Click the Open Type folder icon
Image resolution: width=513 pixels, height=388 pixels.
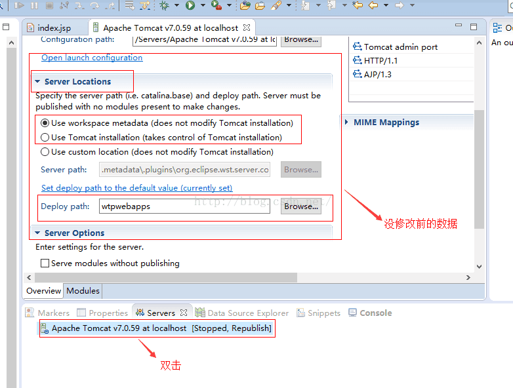coord(245,5)
